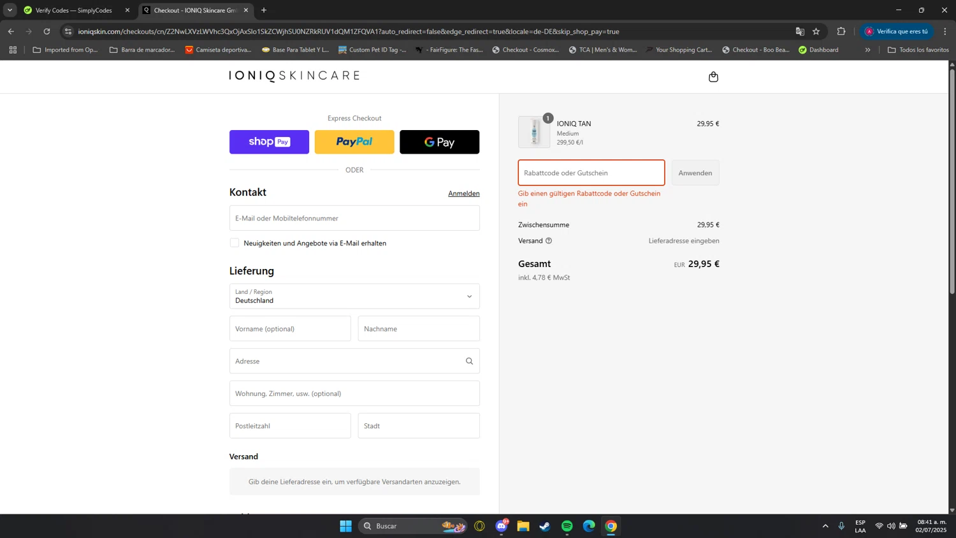Image resolution: width=956 pixels, height=538 pixels.
Task: Click the Anwenden discount button
Action: point(695,173)
